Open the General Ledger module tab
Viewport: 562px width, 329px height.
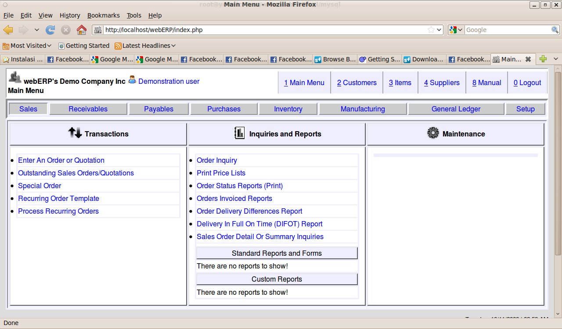[x=456, y=109]
